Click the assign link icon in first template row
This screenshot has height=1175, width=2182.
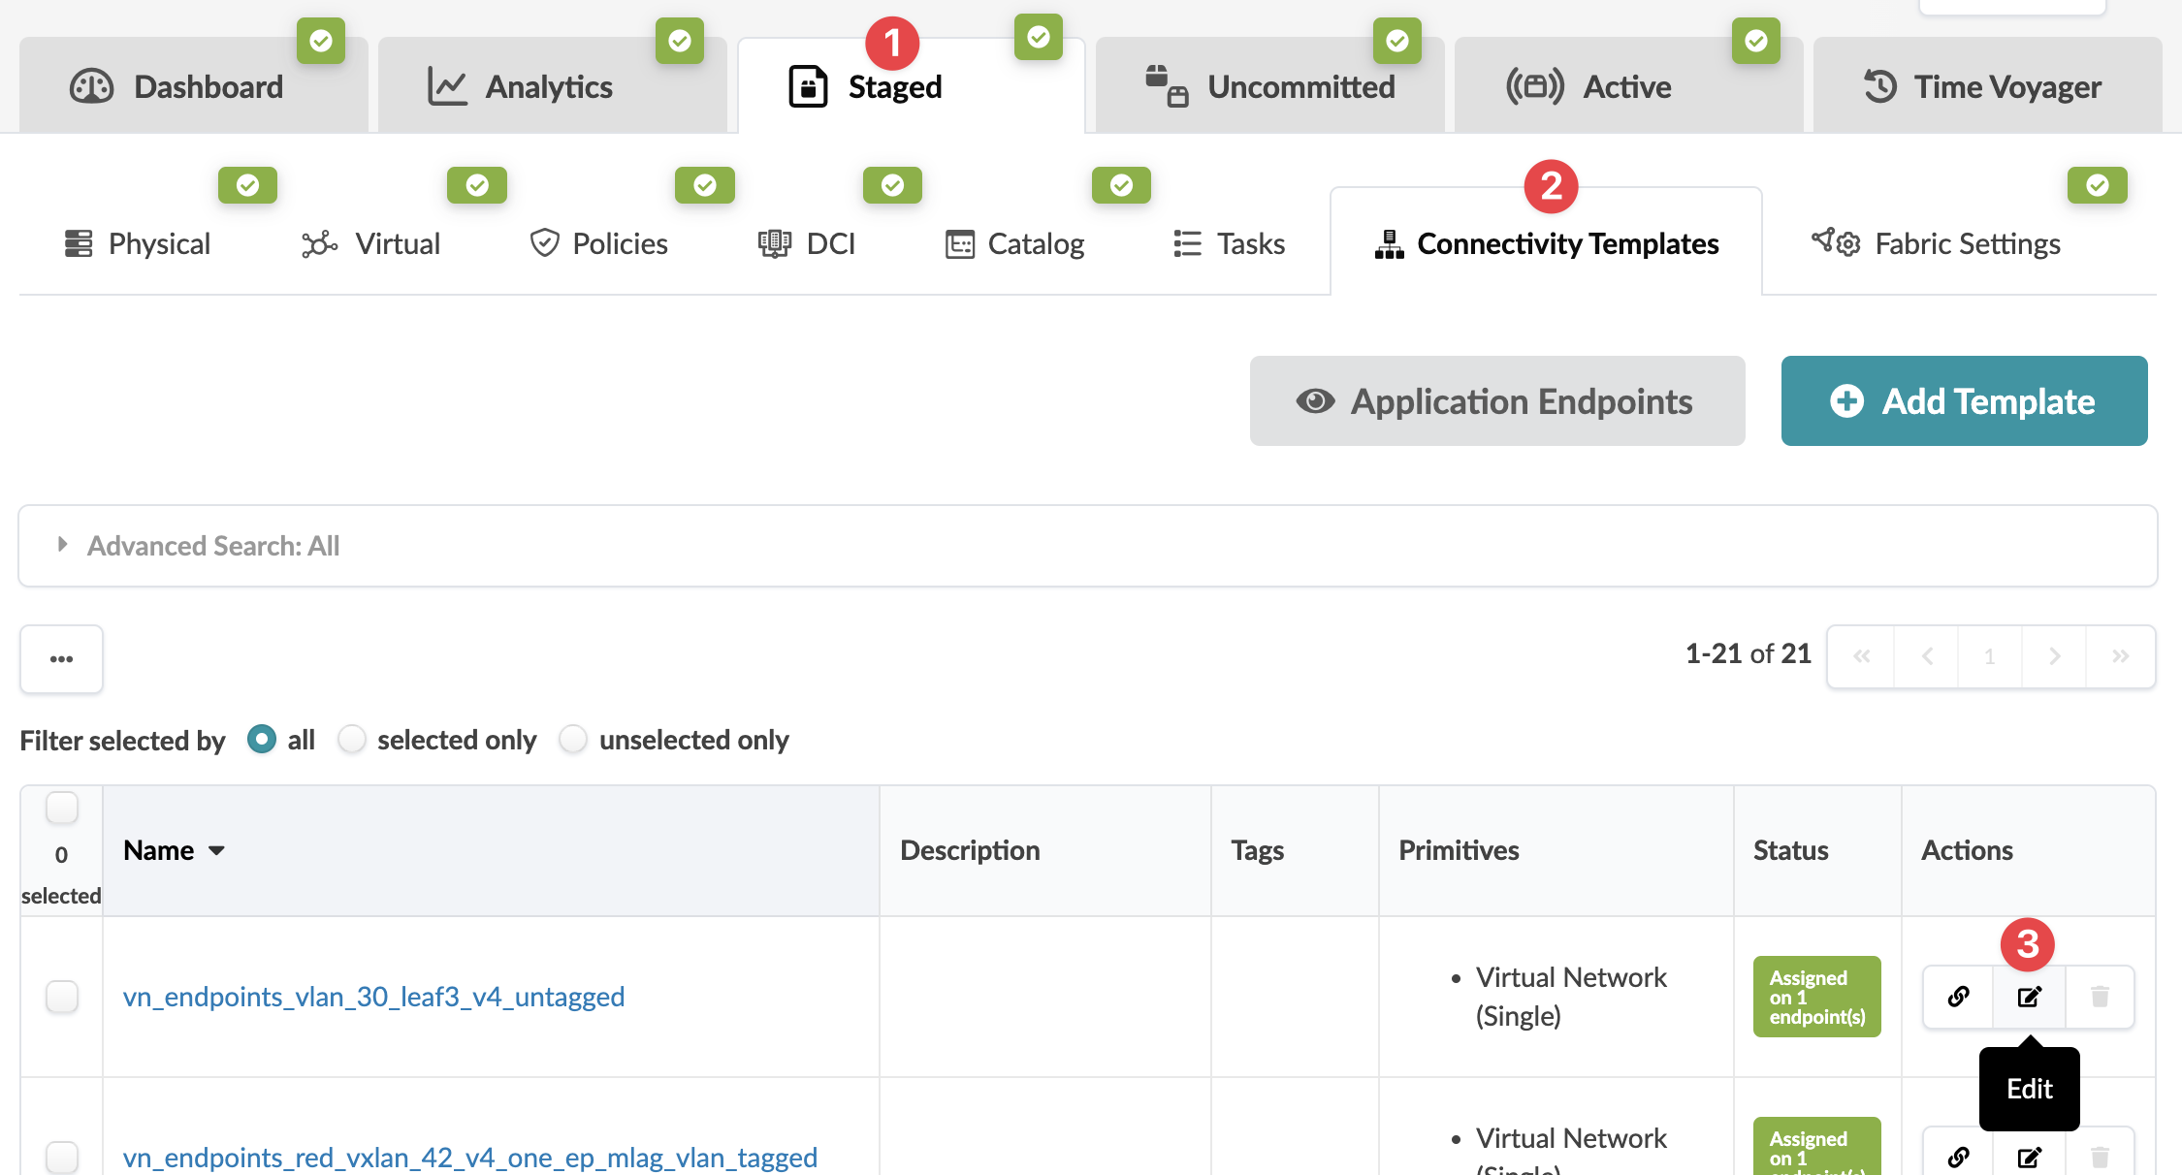coord(1958,997)
